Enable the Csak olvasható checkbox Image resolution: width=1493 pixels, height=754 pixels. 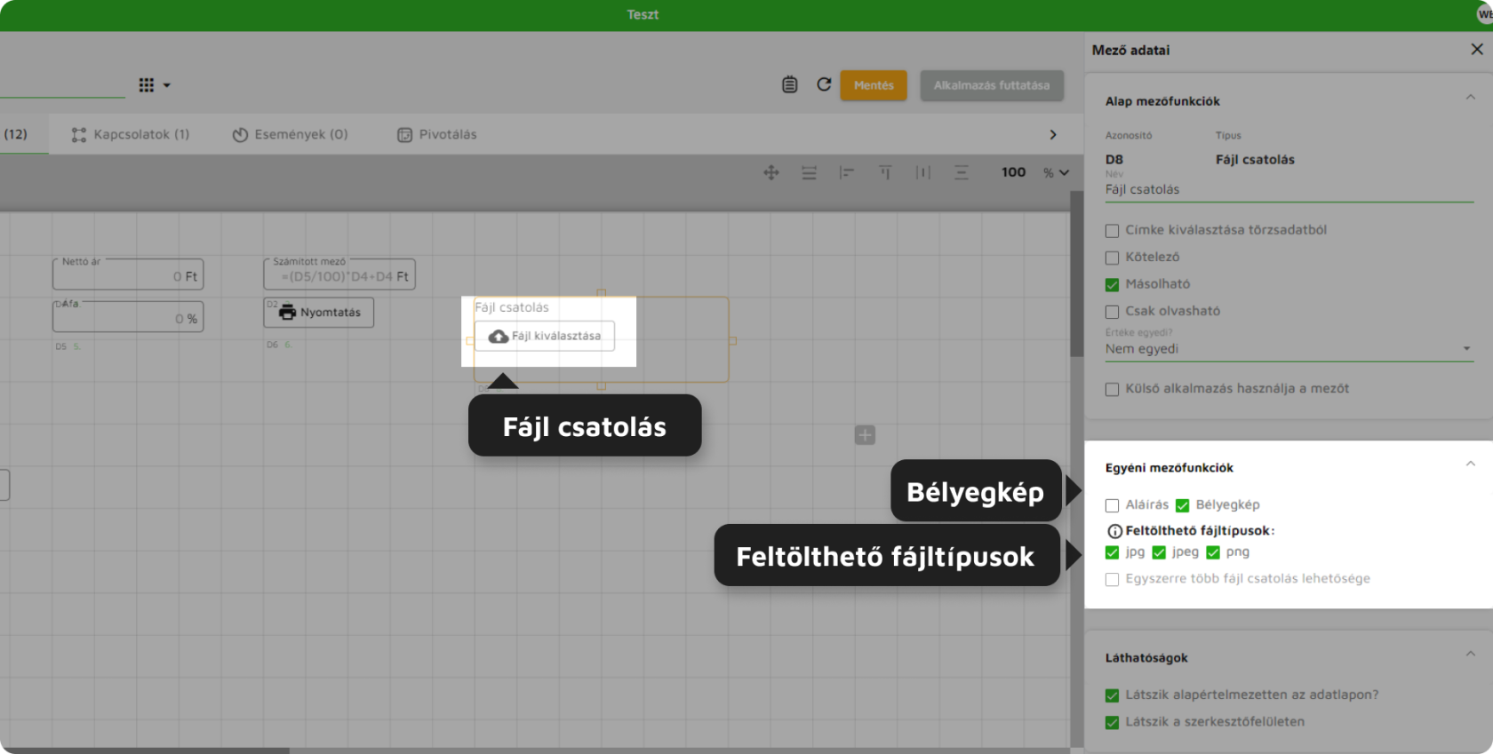tap(1112, 312)
